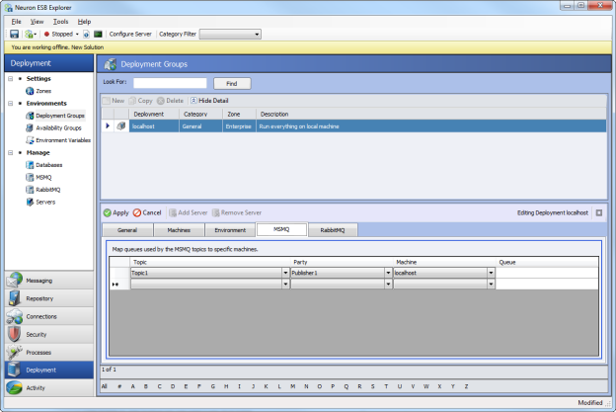The height and width of the screenshot is (412, 616).
Task: Open the Category Filter dropdown
Action: 256,34
